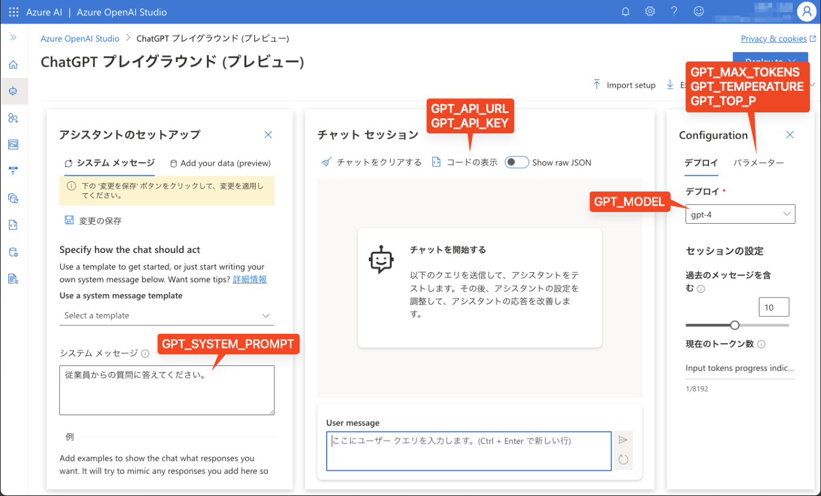
Task: Open the Deploy to dropdown button
Action: coord(771,61)
